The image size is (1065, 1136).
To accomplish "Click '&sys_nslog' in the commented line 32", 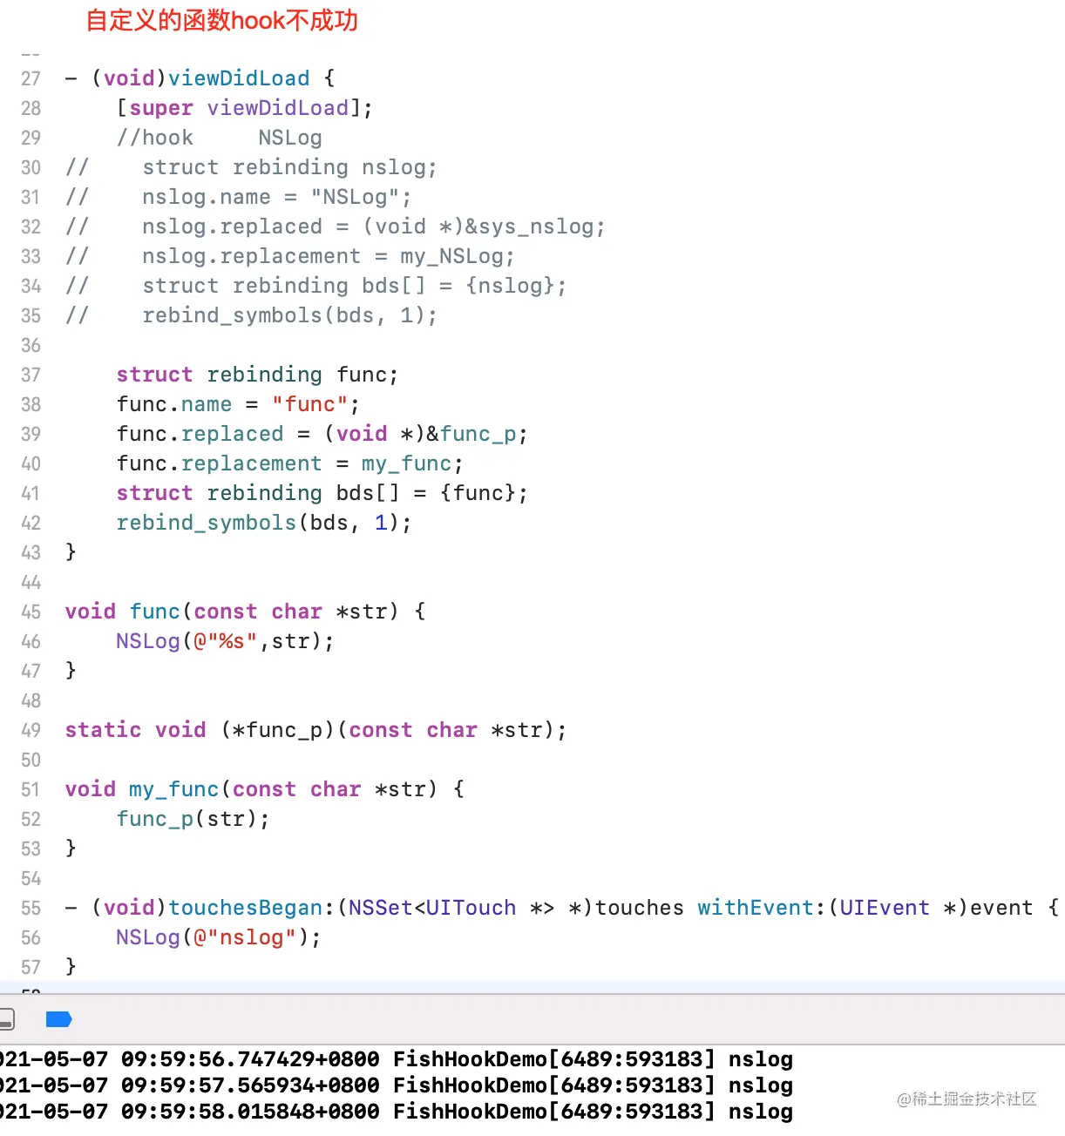I will tap(528, 227).
